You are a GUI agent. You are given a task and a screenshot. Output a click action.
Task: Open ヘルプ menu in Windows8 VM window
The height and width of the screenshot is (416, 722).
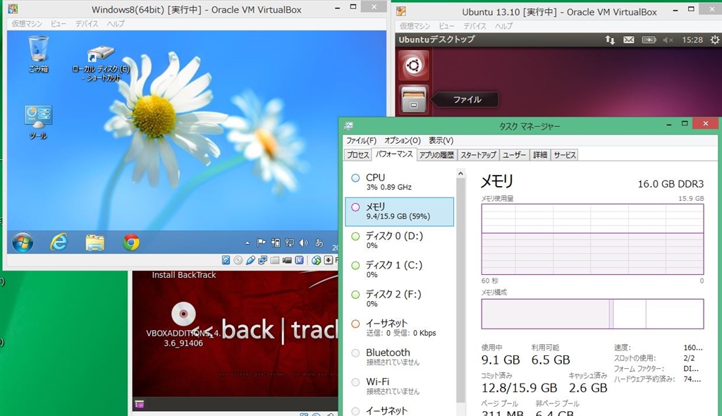[116, 23]
